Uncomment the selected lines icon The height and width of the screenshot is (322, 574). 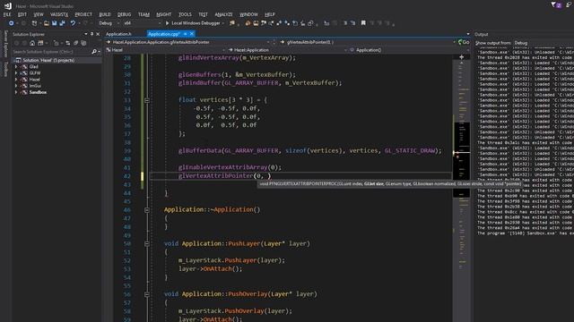[x=352, y=23]
